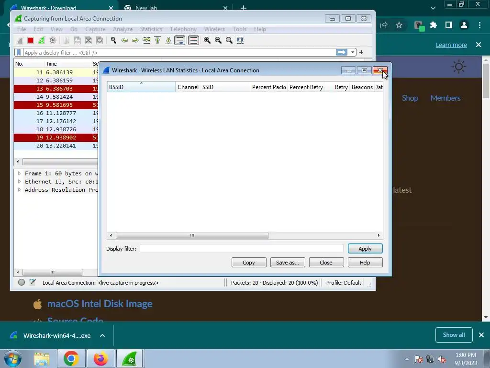Open capture options gear icon
The width and height of the screenshot is (490, 368).
pyautogui.click(x=53, y=40)
